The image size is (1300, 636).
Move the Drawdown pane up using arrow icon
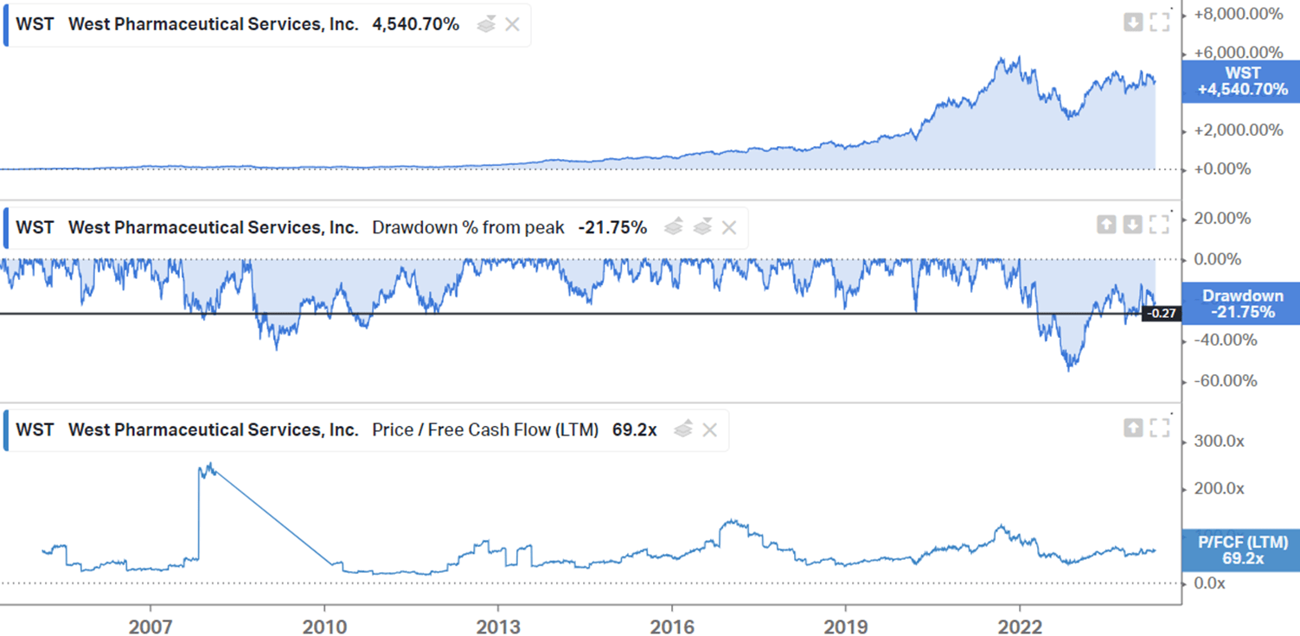[x=1106, y=225]
